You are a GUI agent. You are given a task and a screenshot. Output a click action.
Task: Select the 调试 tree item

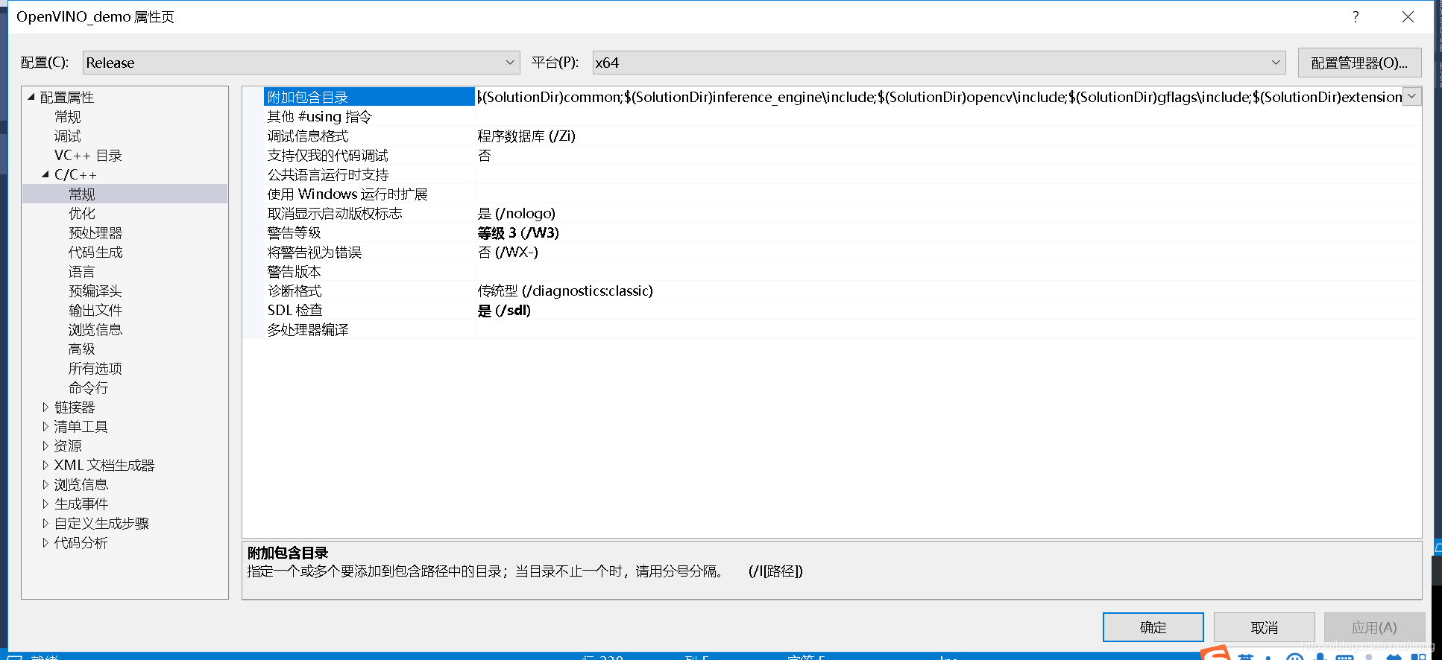67,136
